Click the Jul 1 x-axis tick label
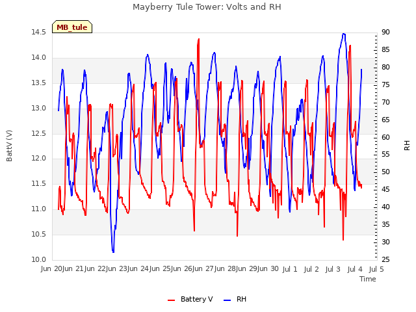The image size is (416, 312). pos(290,269)
